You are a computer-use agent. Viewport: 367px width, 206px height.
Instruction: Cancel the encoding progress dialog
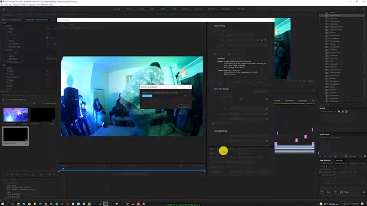coord(183,106)
